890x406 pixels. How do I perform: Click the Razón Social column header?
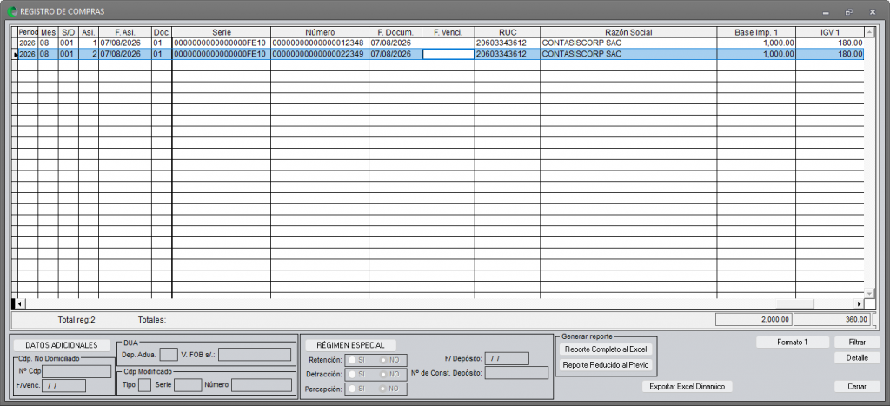click(x=628, y=32)
